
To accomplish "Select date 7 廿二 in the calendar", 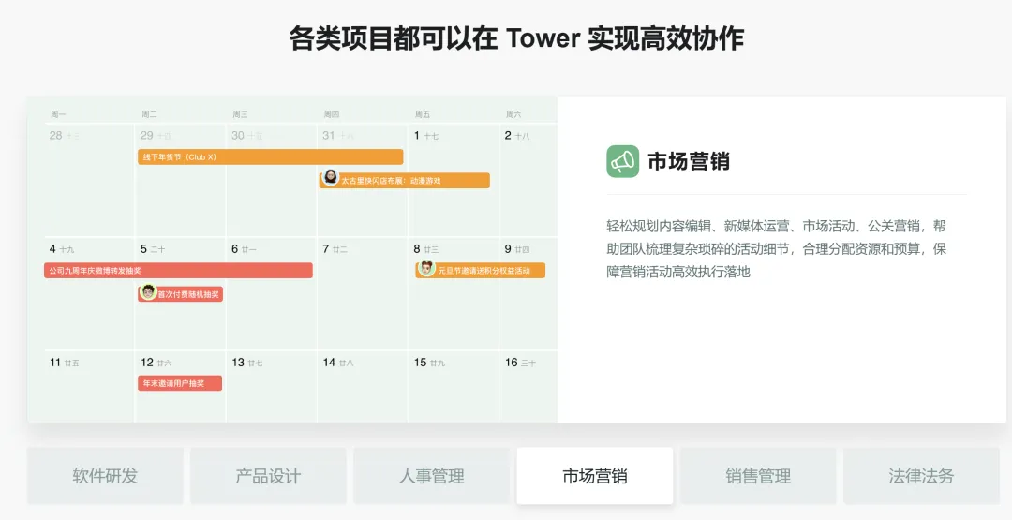I will click(x=335, y=249).
